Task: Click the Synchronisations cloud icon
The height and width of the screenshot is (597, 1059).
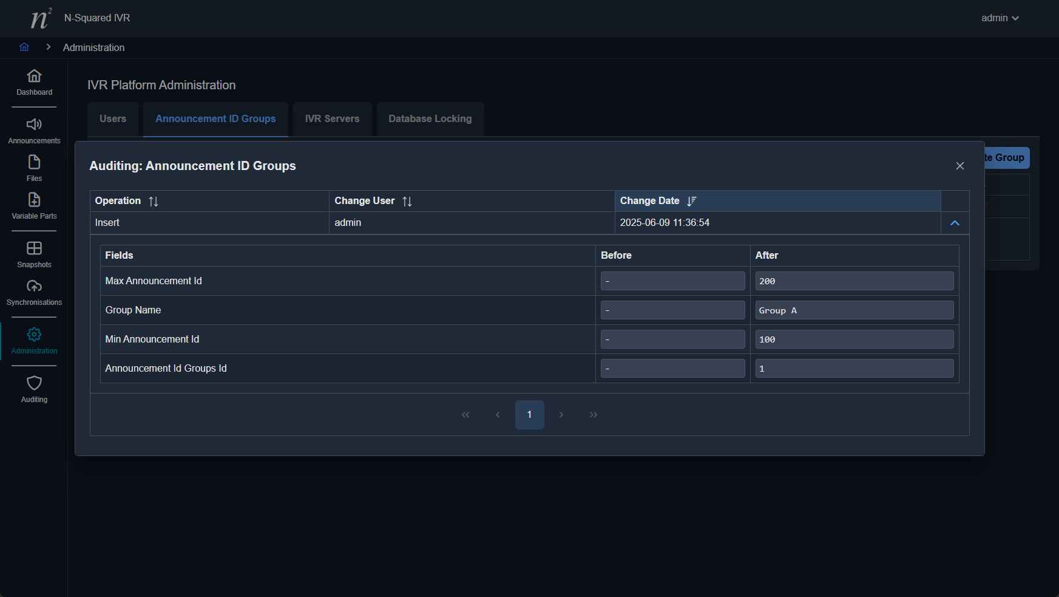Action: click(x=34, y=287)
